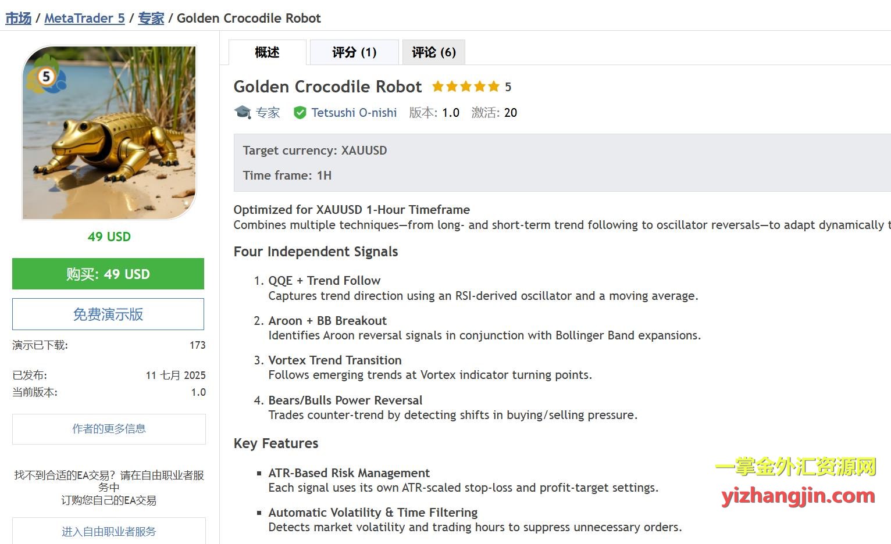This screenshot has height=544, width=891.
Task: Open the 评论 (6) comments tab
Action: click(433, 52)
